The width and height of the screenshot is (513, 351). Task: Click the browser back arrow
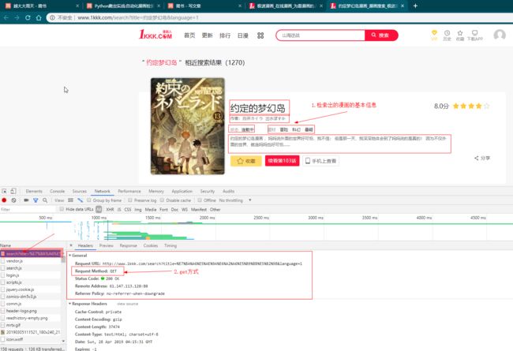click(6, 17)
